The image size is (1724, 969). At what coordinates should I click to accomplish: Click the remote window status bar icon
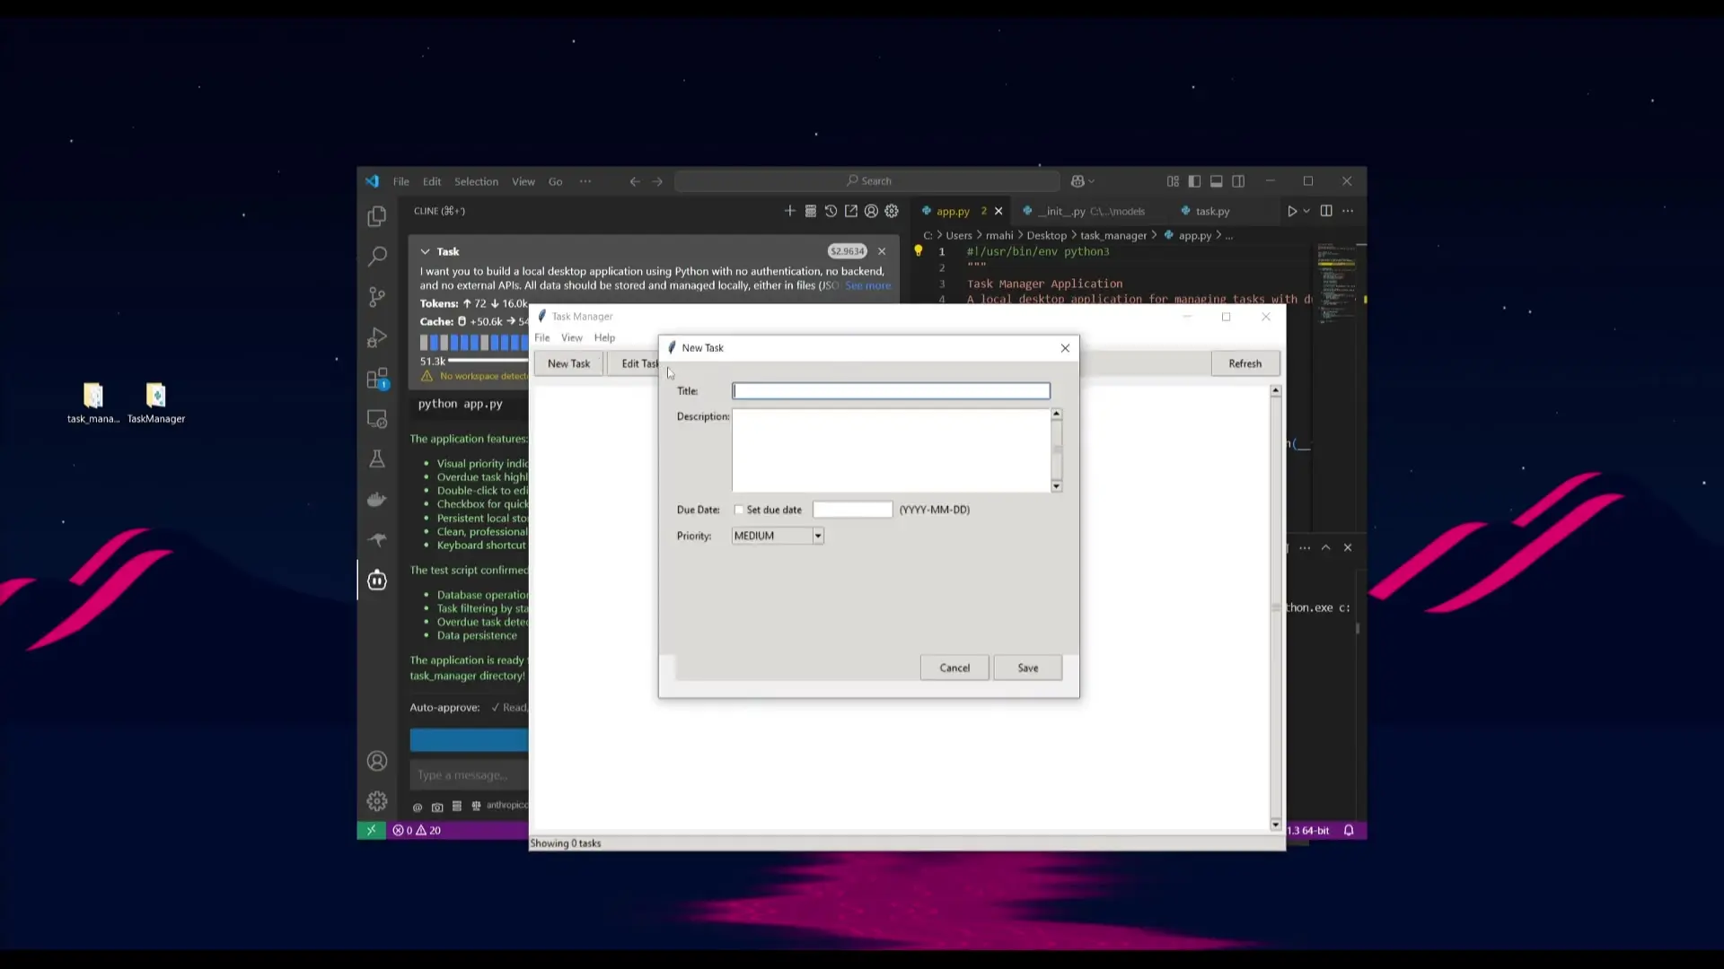pos(371,830)
